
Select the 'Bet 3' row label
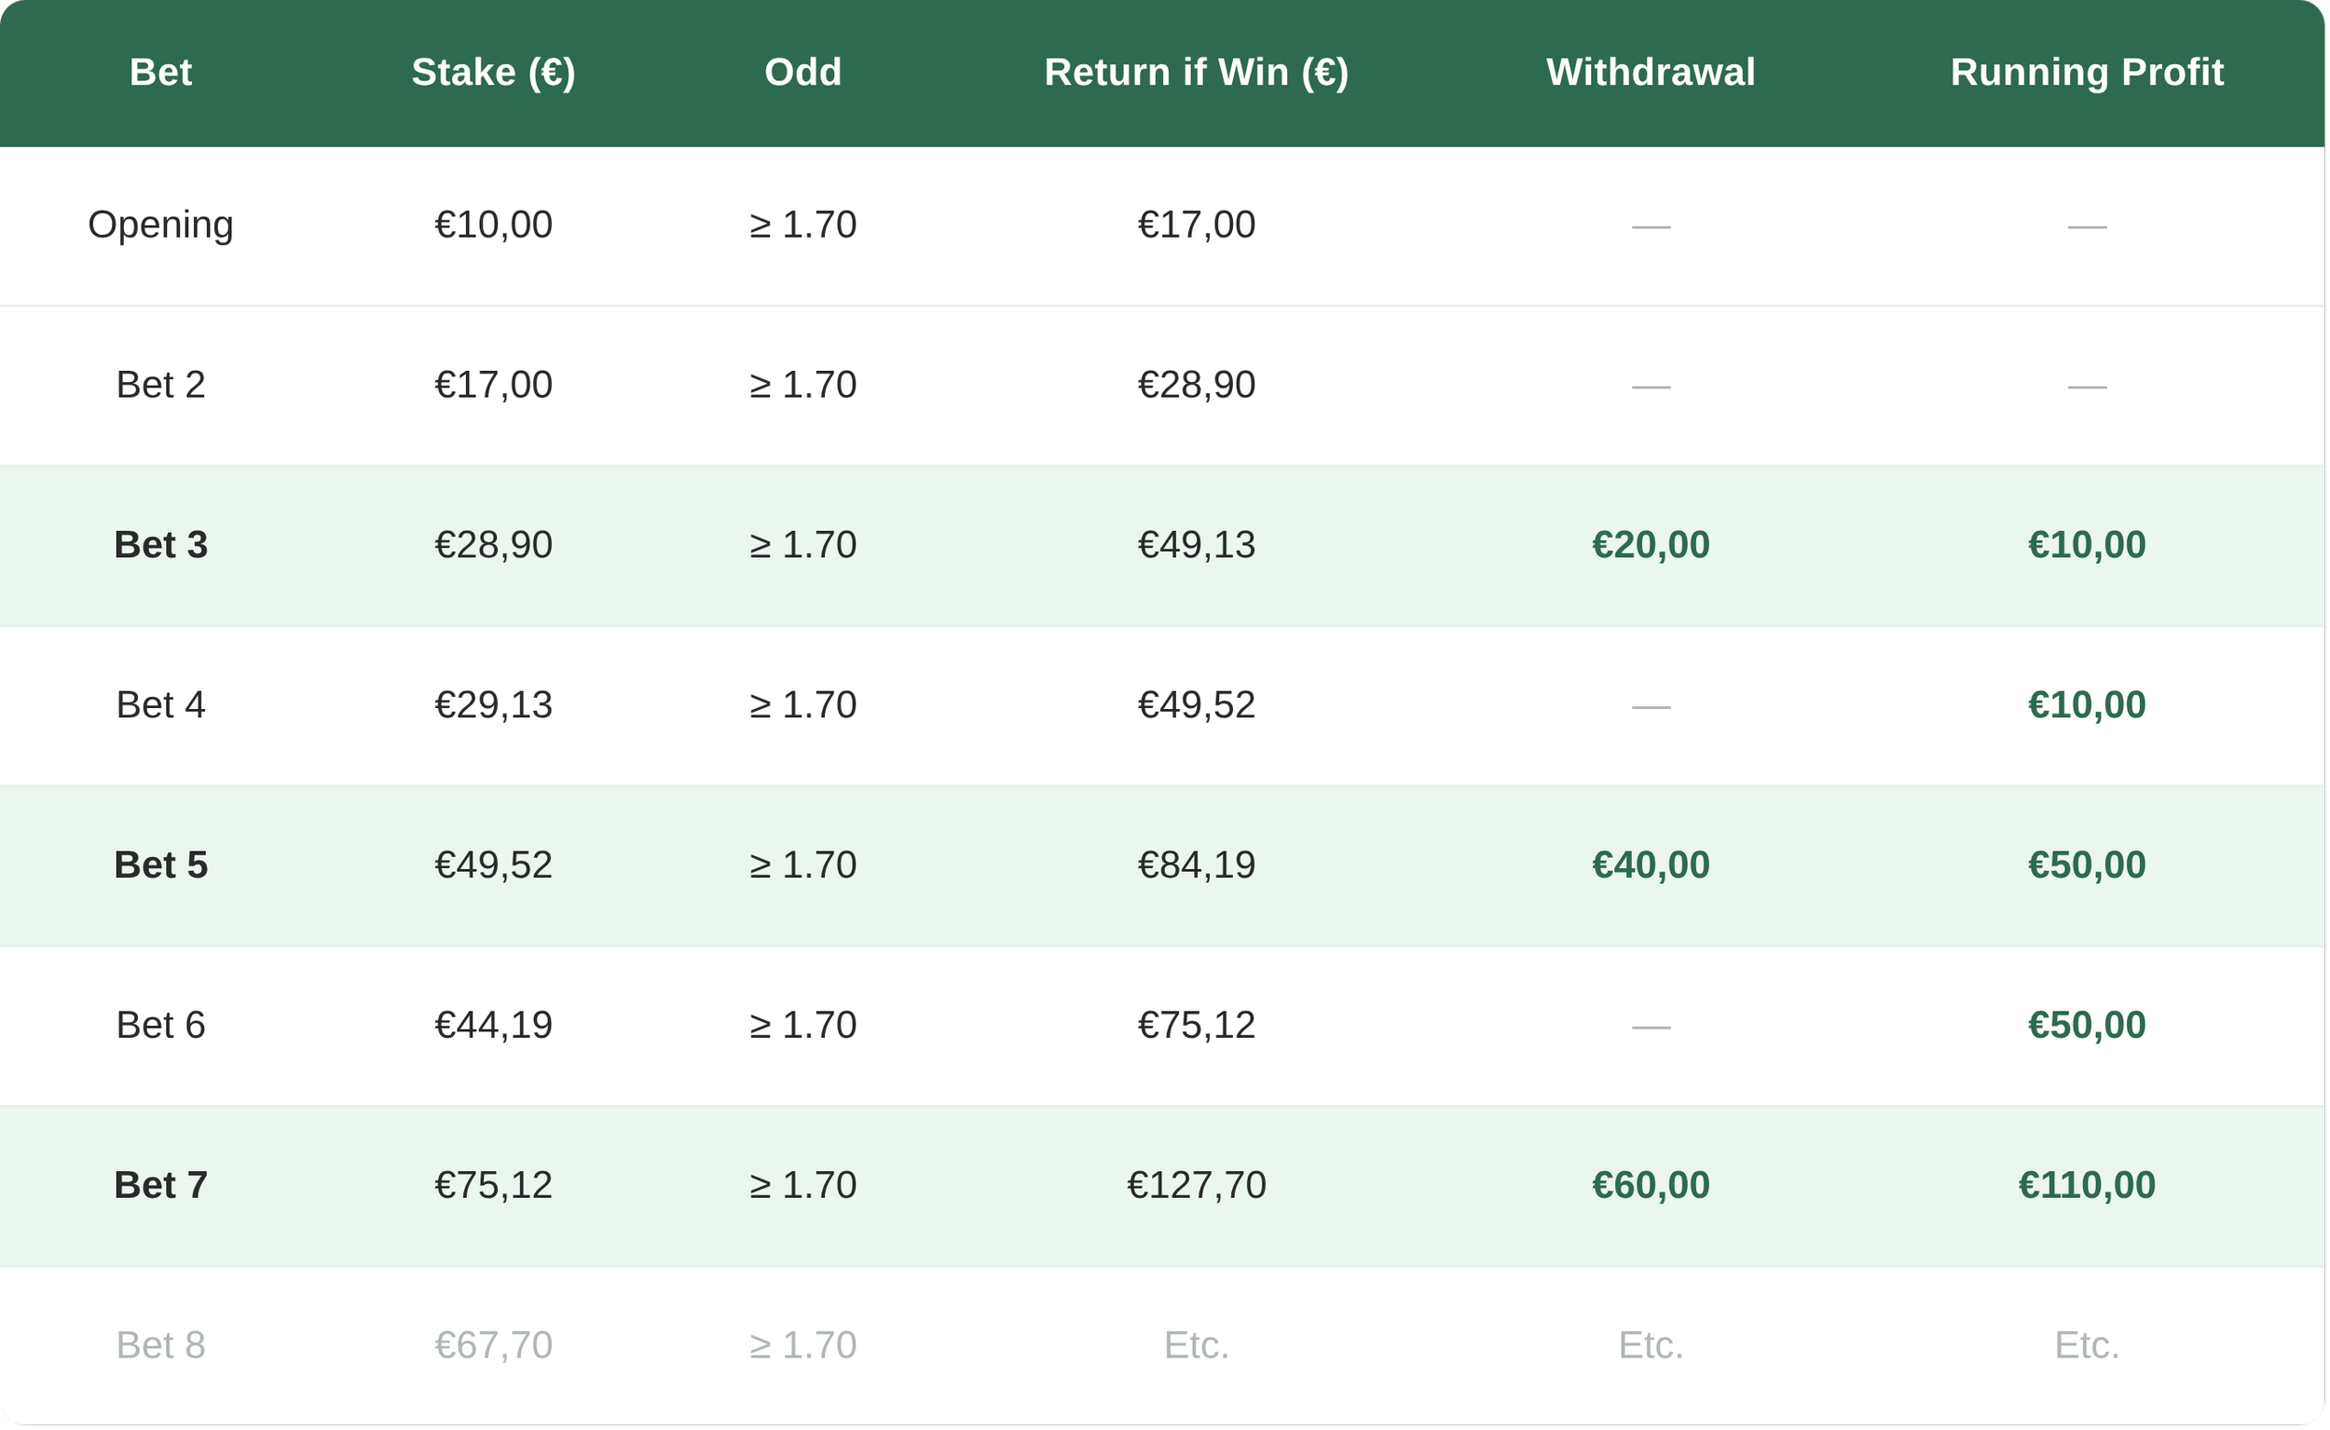pos(161,545)
